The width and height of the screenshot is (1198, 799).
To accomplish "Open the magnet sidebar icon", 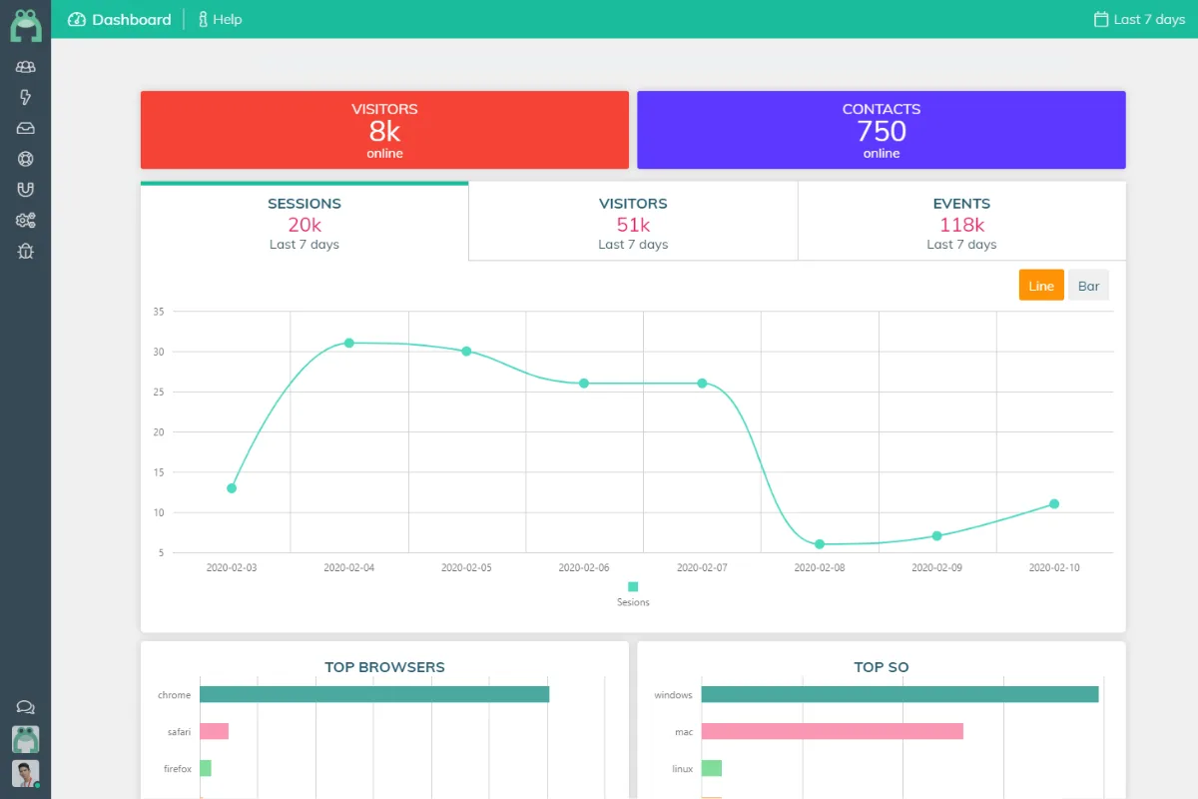I will click(26, 189).
